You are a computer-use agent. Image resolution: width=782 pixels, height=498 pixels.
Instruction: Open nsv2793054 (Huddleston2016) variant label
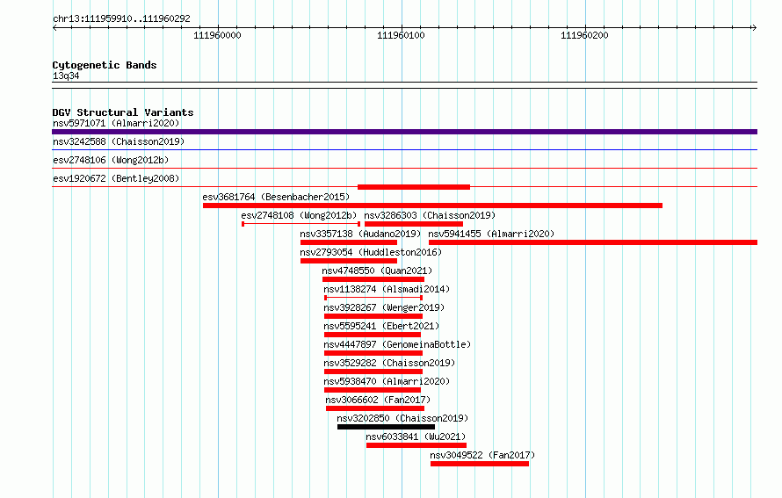tap(371, 252)
